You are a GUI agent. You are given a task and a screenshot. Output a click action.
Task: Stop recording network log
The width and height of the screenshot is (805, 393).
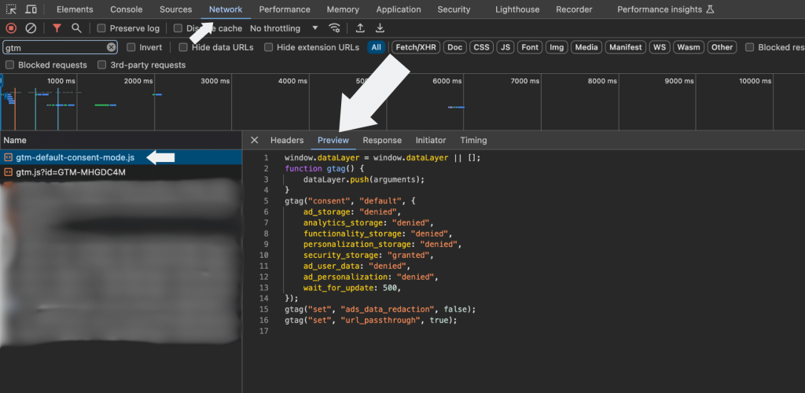pyautogui.click(x=11, y=28)
